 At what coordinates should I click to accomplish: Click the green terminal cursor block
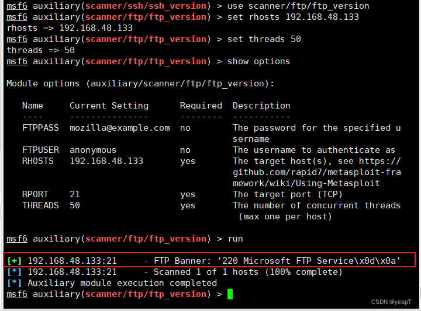pyautogui.click(x=230, y=294)
